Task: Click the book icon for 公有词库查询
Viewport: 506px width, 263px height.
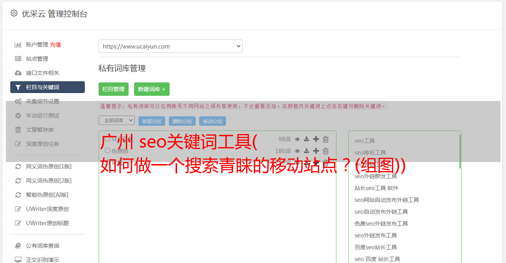Action: point(18,246)
